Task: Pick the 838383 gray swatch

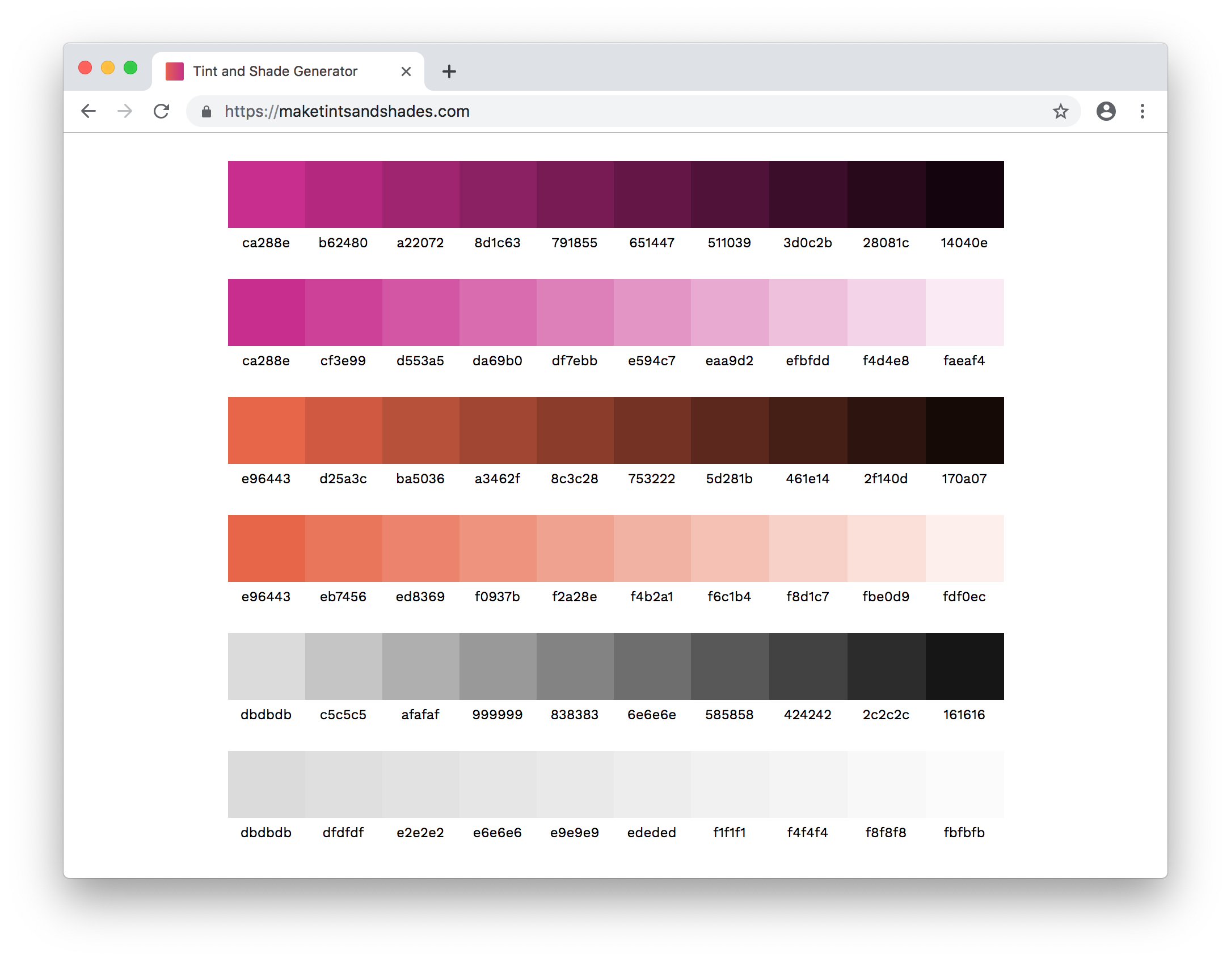Action: click(575, 666)
